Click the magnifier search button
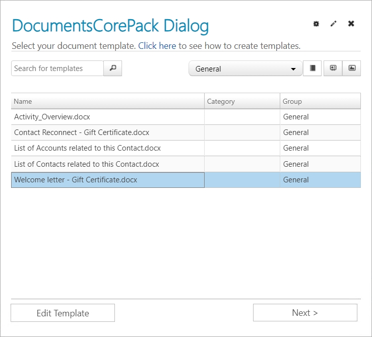Viewport: 372px width, 337px height. tap(113, 69)
